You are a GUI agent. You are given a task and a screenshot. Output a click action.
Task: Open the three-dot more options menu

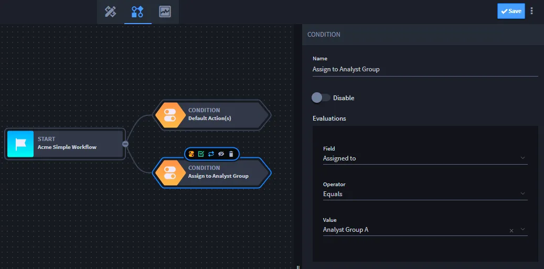532,11
